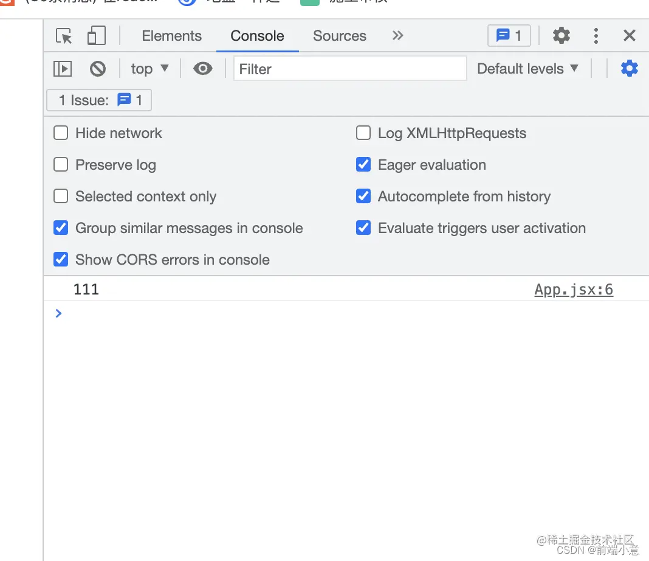
Task: Activate the inspect element picker icon
Action: [x=64, y=36]
